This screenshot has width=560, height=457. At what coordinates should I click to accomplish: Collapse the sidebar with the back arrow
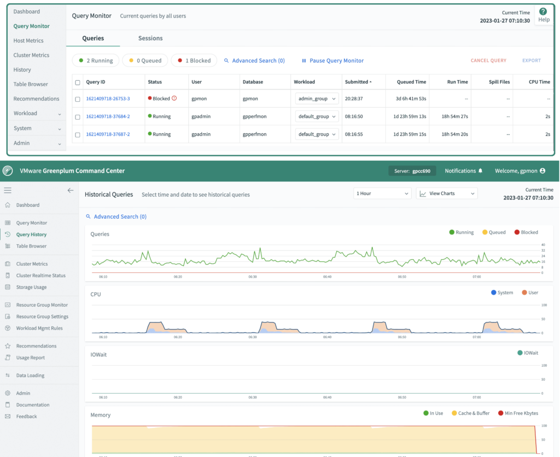(71, 190)
